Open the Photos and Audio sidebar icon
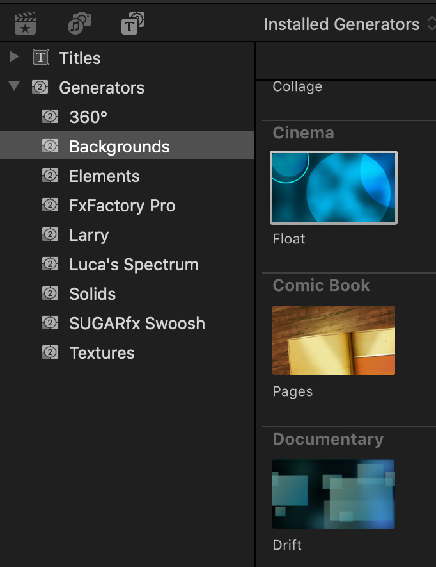This screenshot has height=567, width=436. coord(79,24)
